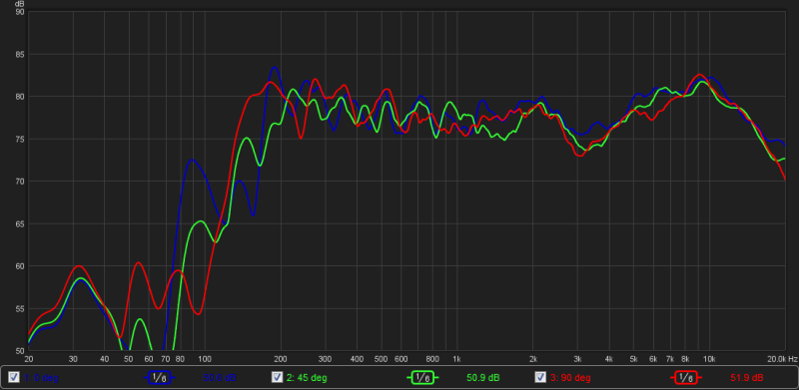Click the 20 Hz frequency axis label
The width and height of the screenshot is (799, 390).
[29, 358]
